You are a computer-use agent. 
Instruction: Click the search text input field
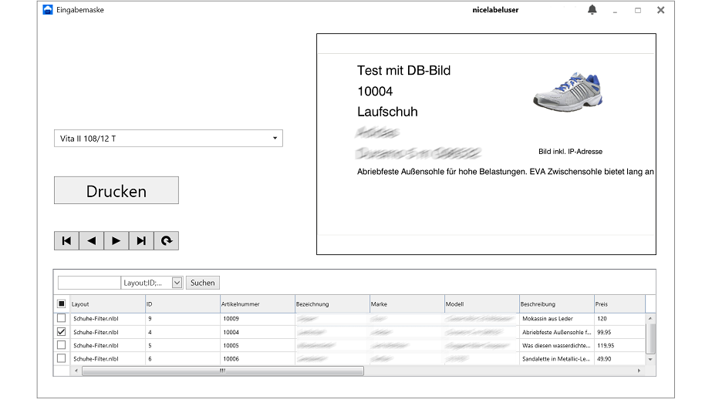click(x=89, y=283)
